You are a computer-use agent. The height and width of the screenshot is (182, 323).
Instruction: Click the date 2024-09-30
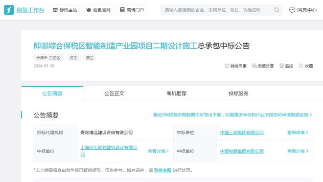(44, 66)
